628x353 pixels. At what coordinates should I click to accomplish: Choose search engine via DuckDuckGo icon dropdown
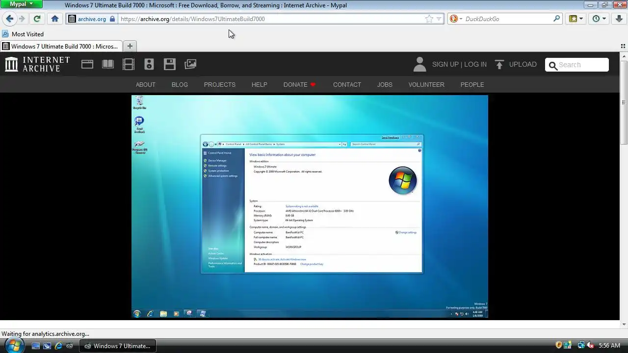coord(456,19)
